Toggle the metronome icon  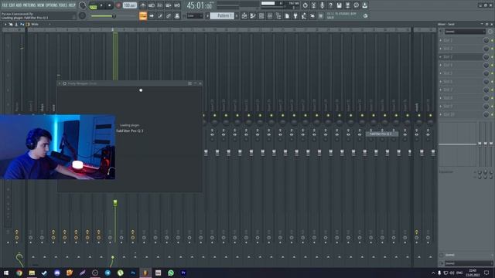[x=143, y=5]
